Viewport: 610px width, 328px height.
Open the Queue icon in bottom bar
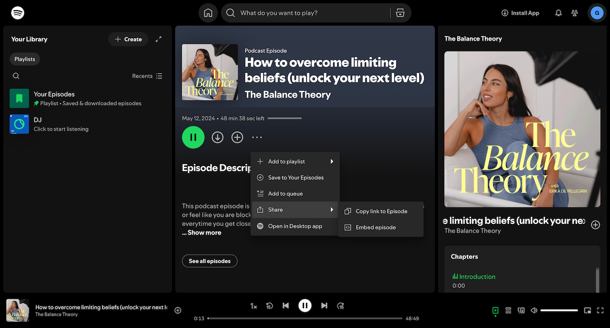(508, 311)
